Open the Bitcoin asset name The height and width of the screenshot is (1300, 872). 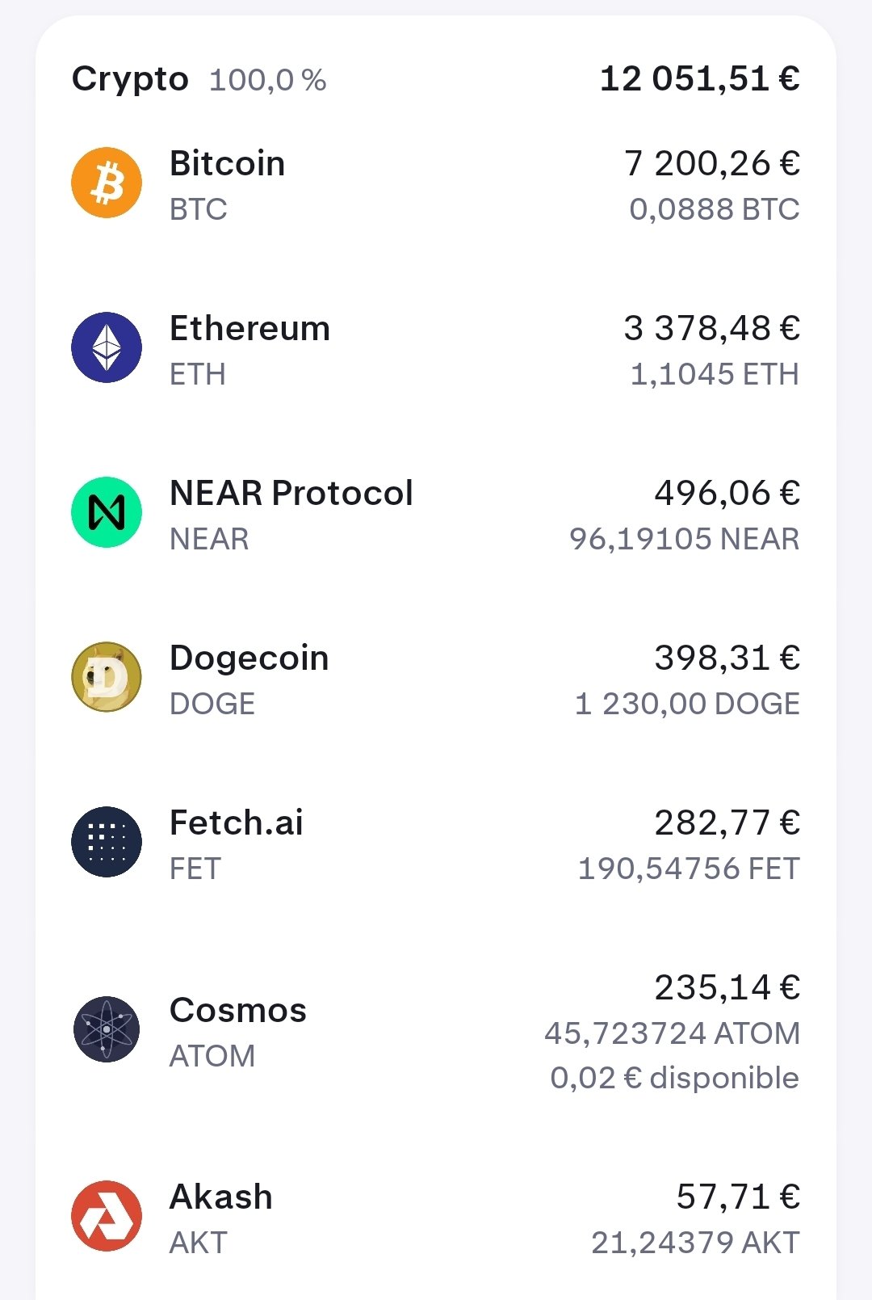point(227,163)
